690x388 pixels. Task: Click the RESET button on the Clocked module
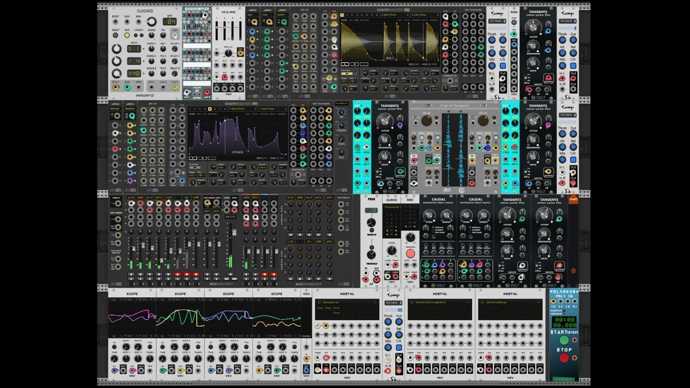tap(115, 35)
